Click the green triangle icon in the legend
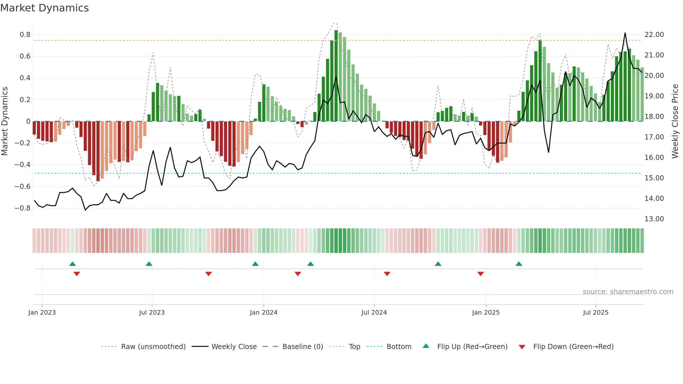 click(x=426, y=346)
